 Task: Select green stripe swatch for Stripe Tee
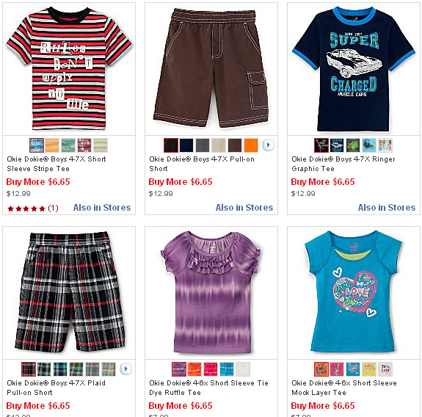(68, 145)
